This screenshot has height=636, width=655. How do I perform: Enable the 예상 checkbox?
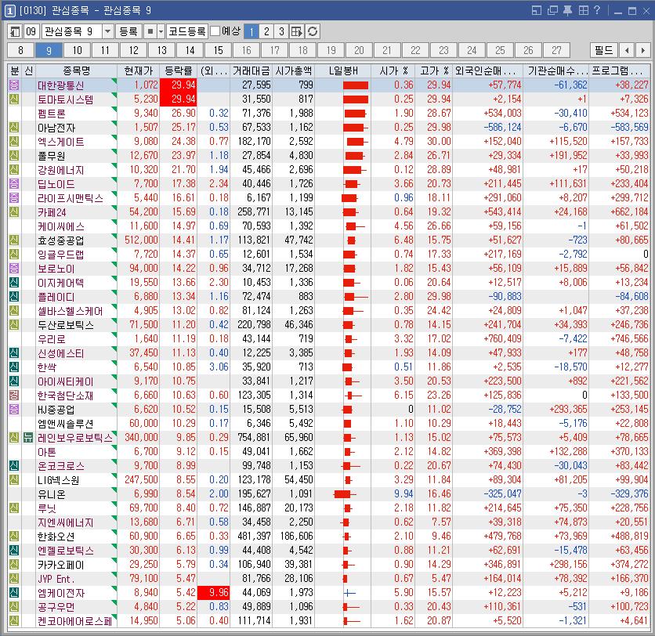pos(215,31)
